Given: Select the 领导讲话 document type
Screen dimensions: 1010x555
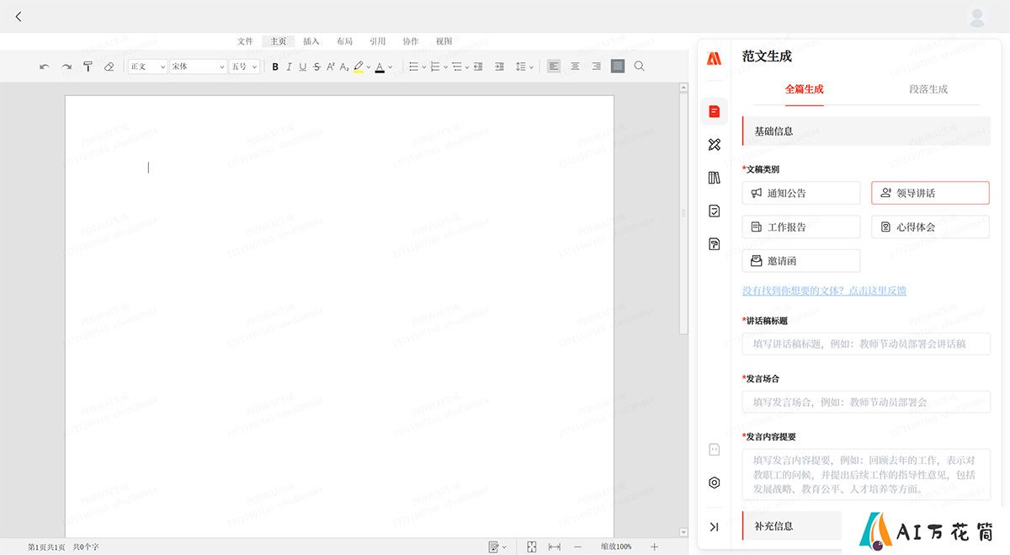Looking at the screenshot, I should coord(930,193).
